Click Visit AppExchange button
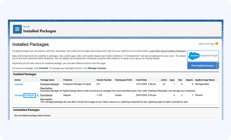The height and width of the screenshot is (140, 231). [203, 66]
